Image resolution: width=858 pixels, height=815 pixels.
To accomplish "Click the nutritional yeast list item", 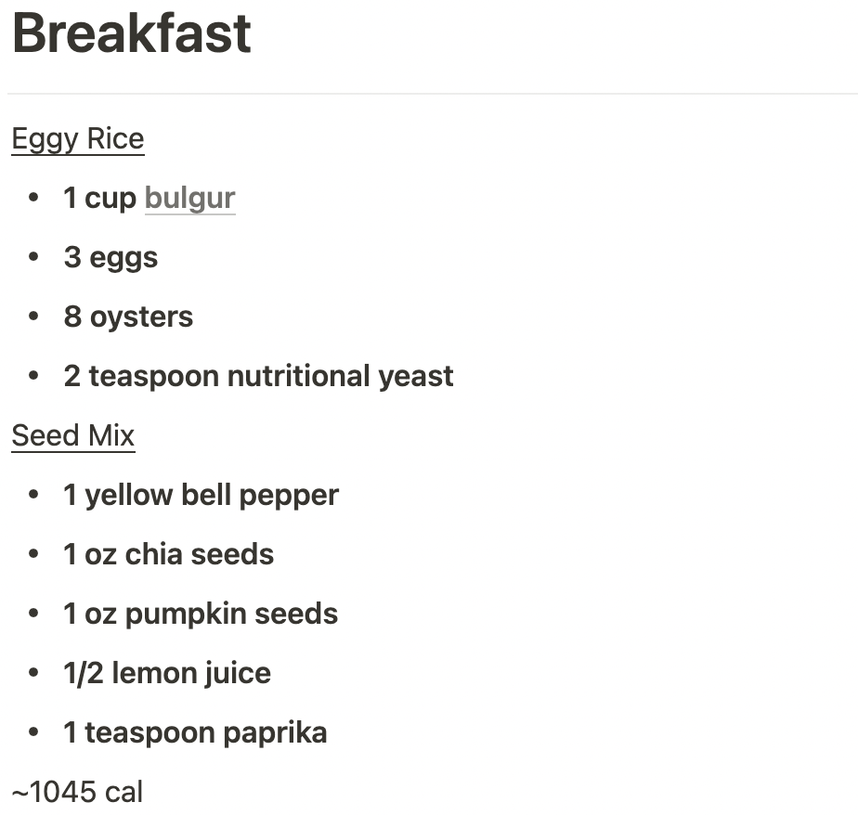I will (x=258, y=376).
